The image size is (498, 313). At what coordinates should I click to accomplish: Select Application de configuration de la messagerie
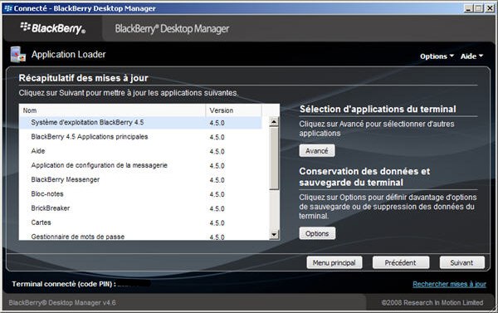tap(140, 165)
